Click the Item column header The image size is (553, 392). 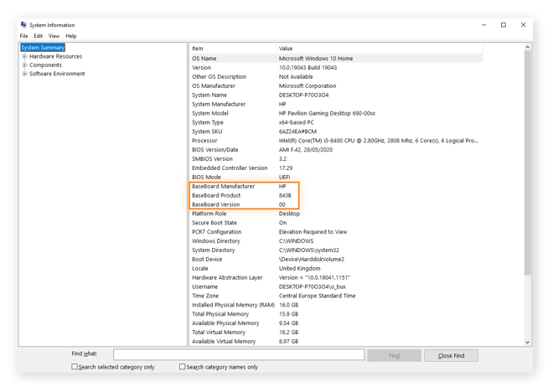pos(233,49)
